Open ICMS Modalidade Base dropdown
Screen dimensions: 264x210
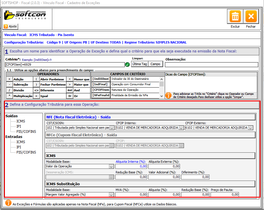pos(111,167)
